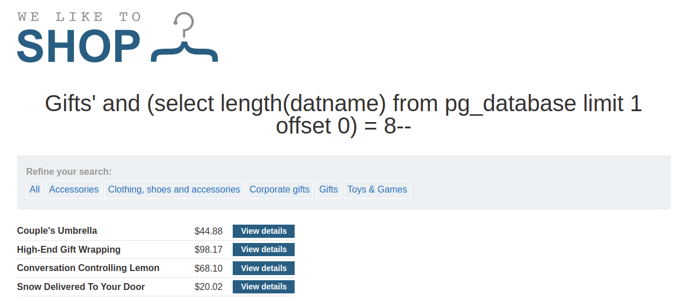Choose the Corporate gifts filter
The image size is (685, 302).
click(279, 190)
